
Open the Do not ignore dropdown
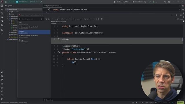(77, 19)
